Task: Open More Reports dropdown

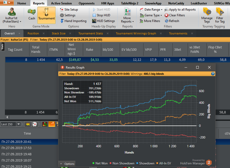Action: (x=127, y=15)
